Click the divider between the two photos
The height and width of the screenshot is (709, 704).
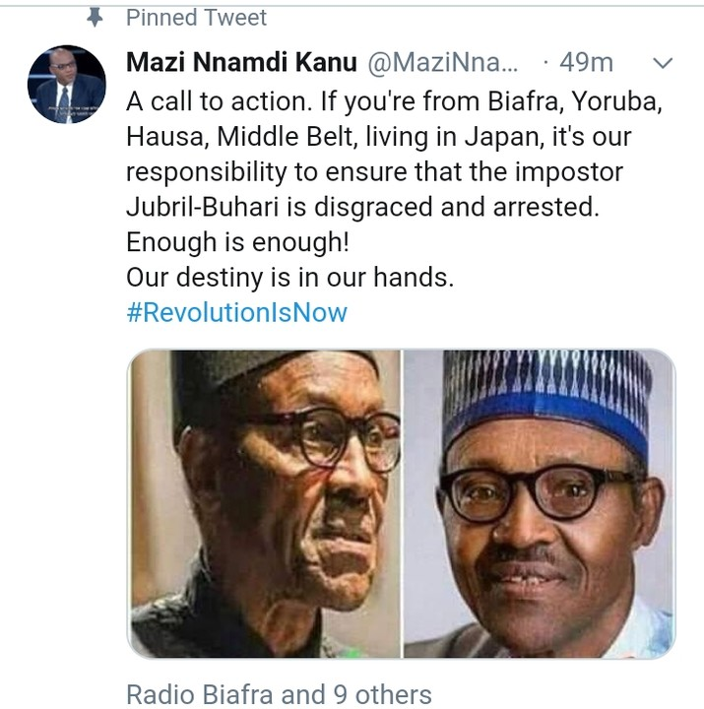click(403, 503)
